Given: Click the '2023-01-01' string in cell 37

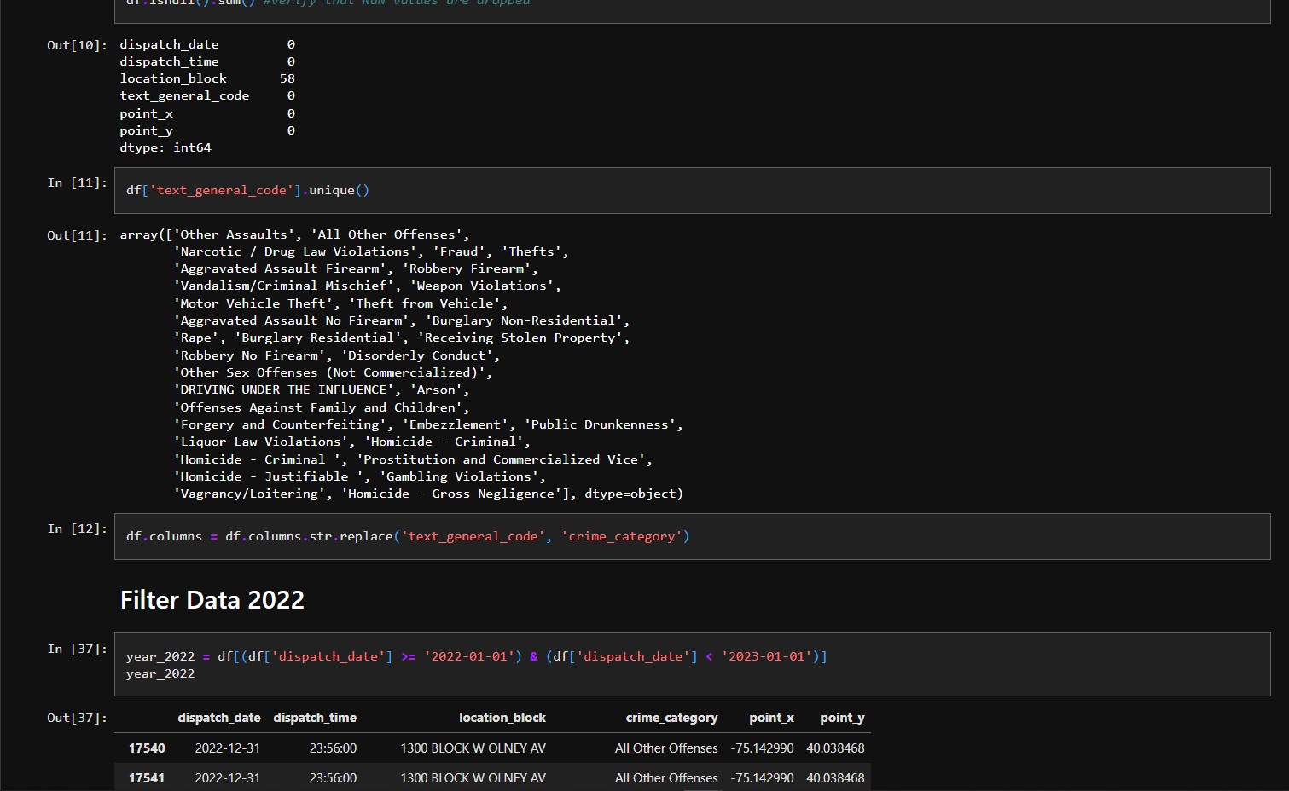Looking at the screenshot, I should (x=767, y=656).
